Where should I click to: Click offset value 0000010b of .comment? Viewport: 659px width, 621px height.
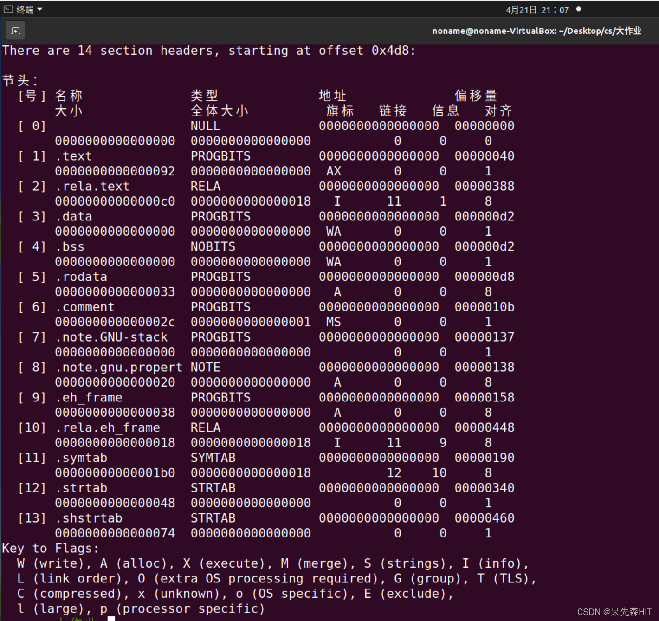pyautogui.click(x=485, y=307)
